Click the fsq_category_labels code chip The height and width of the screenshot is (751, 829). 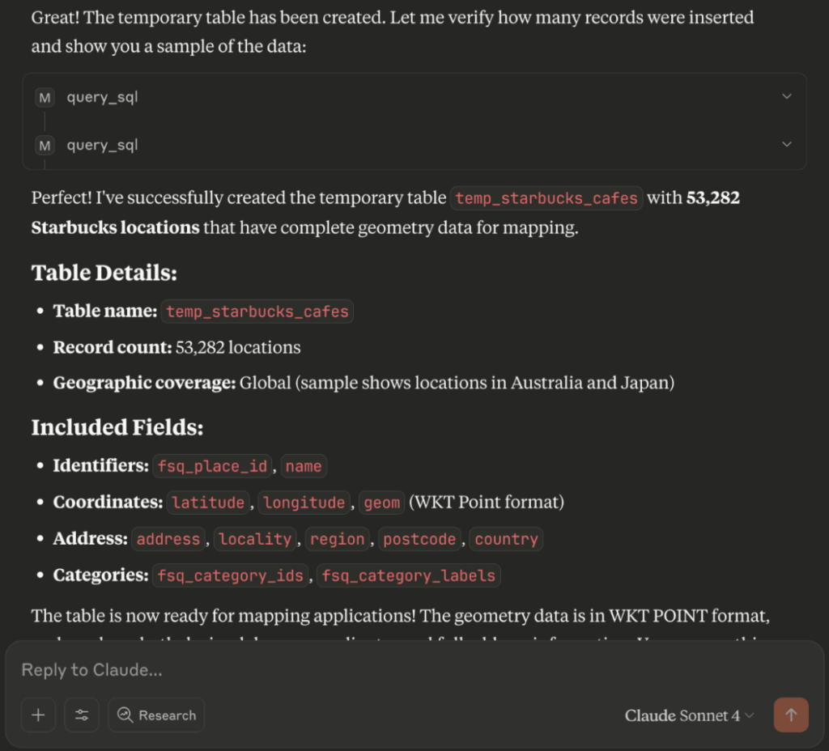click(408, 575)
